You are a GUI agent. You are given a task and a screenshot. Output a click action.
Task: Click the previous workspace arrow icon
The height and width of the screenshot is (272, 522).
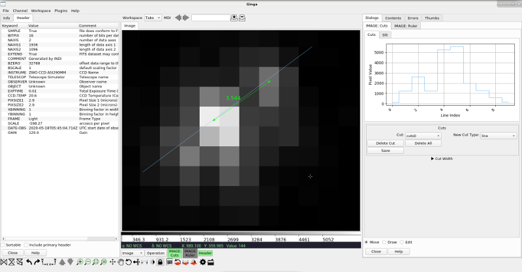[x=179, y=18]
